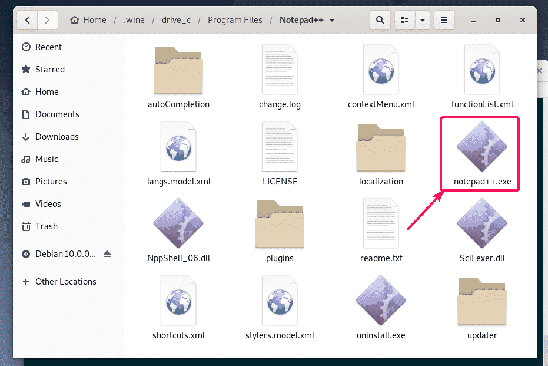Minimize the Files window

coord(473,20)
